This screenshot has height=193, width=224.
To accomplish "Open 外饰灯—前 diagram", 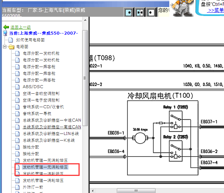I will pyautogui.click(x=33, y=187).
